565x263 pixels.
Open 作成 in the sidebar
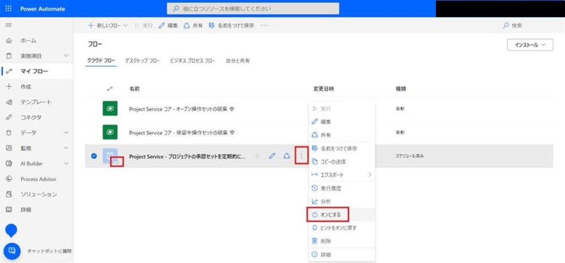pyautogui.click(x=25, y=86)
